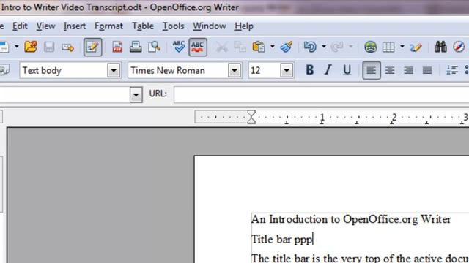The width and height of the screenshot is (469, 263).
Task: Click the Paste clipboard icon
Action: pos(259,47)
